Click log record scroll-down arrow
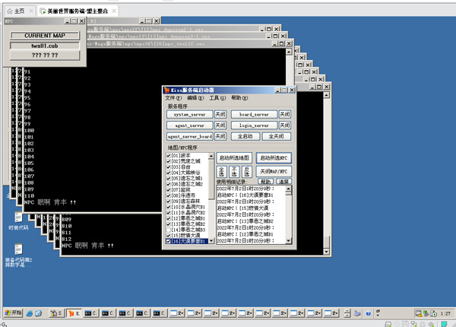The width and height of the screenshot is (456, 327). [288, 240]
